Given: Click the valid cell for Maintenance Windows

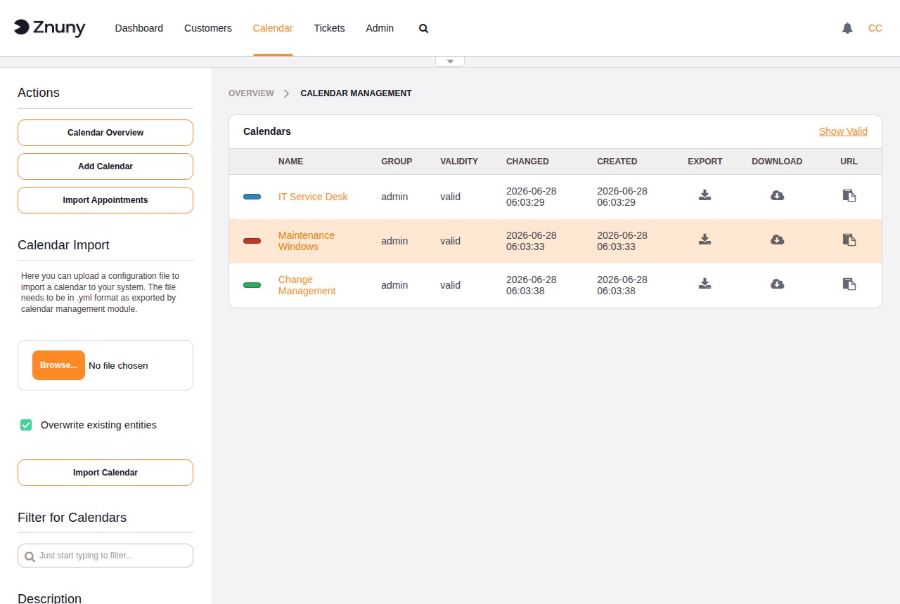Looking at the screenshot, I should pos(450,241).
